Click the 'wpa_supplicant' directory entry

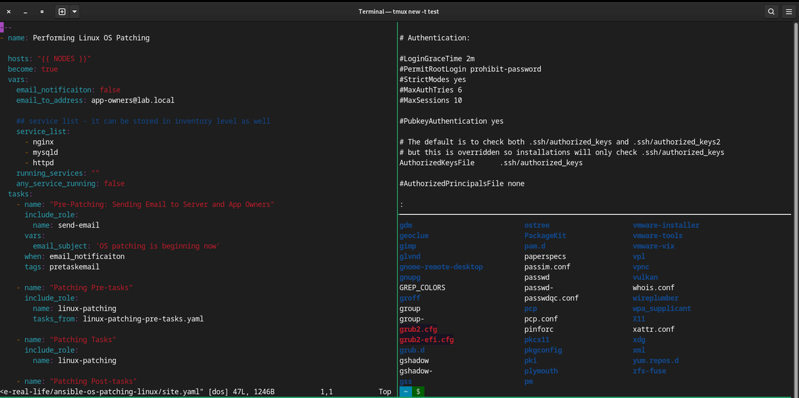pos(662,308)
